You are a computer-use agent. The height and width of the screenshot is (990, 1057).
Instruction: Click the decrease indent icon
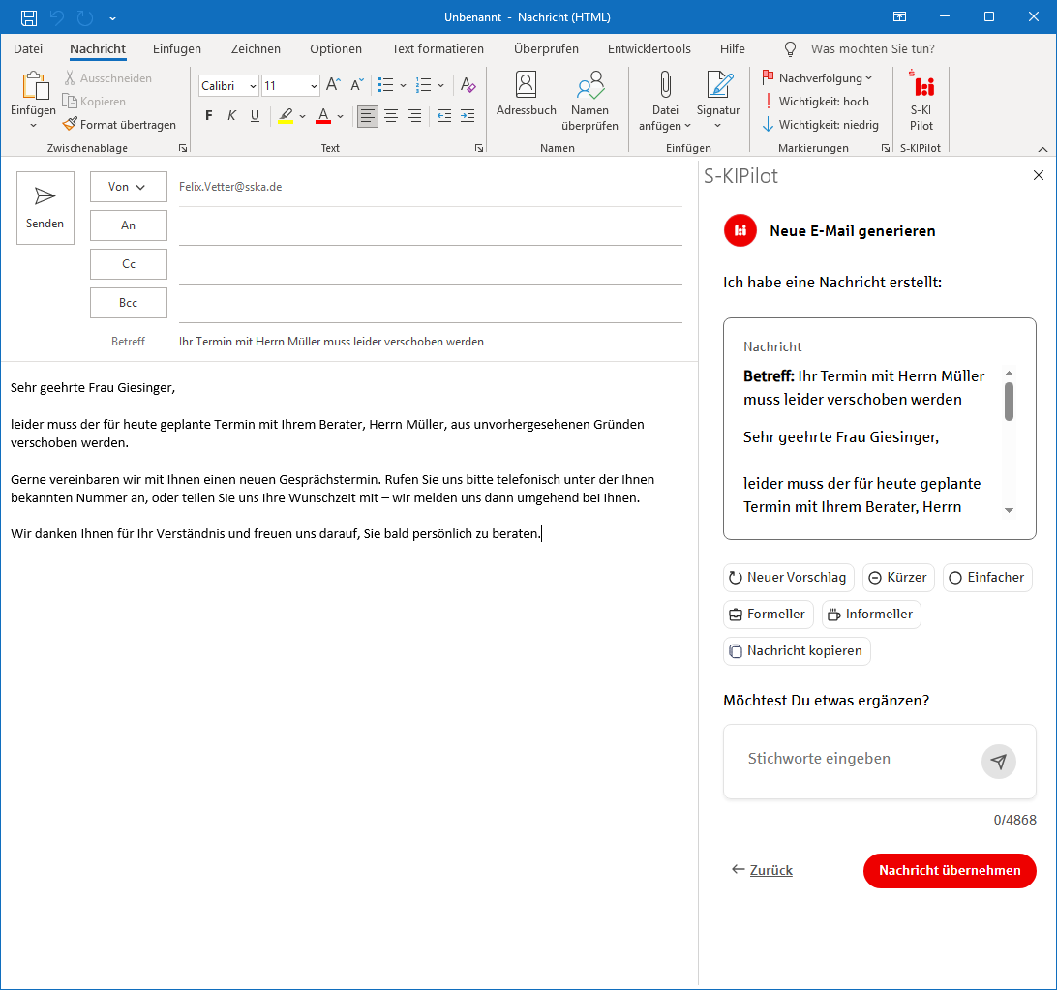[x=444, y=116]
